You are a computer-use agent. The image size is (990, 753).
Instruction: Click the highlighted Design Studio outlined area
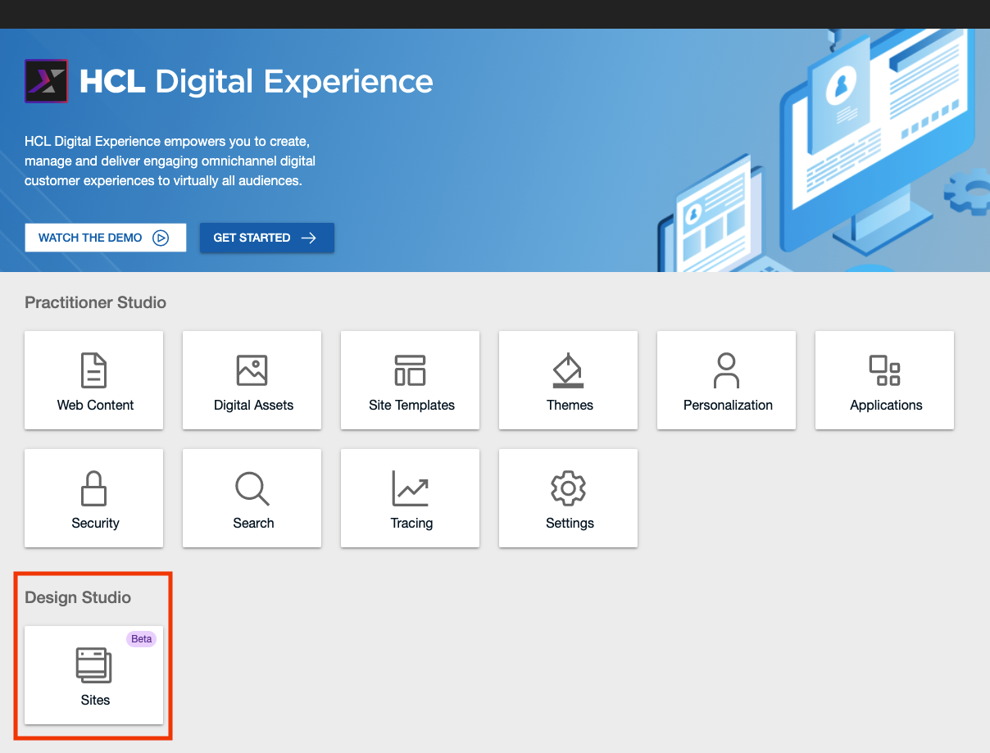tap(93, 655)
